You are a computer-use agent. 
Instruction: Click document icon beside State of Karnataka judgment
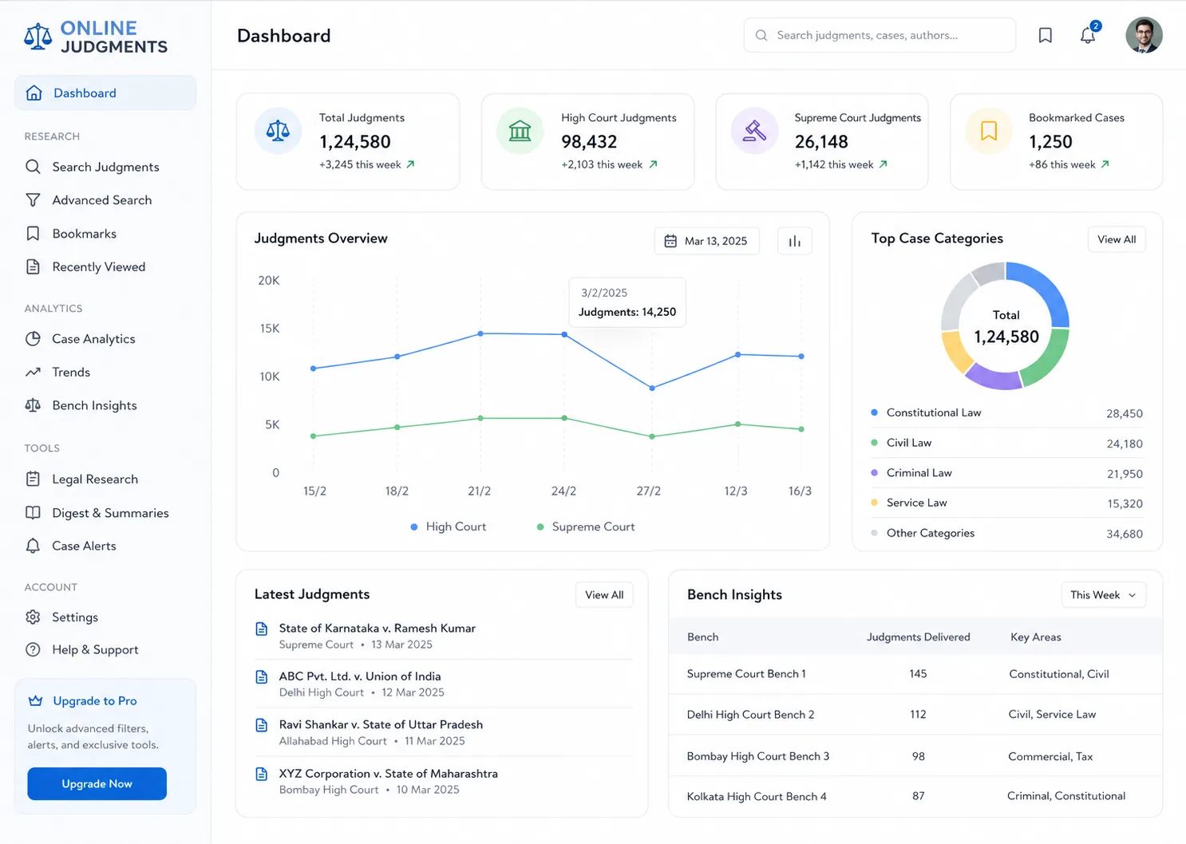[261, 629]
